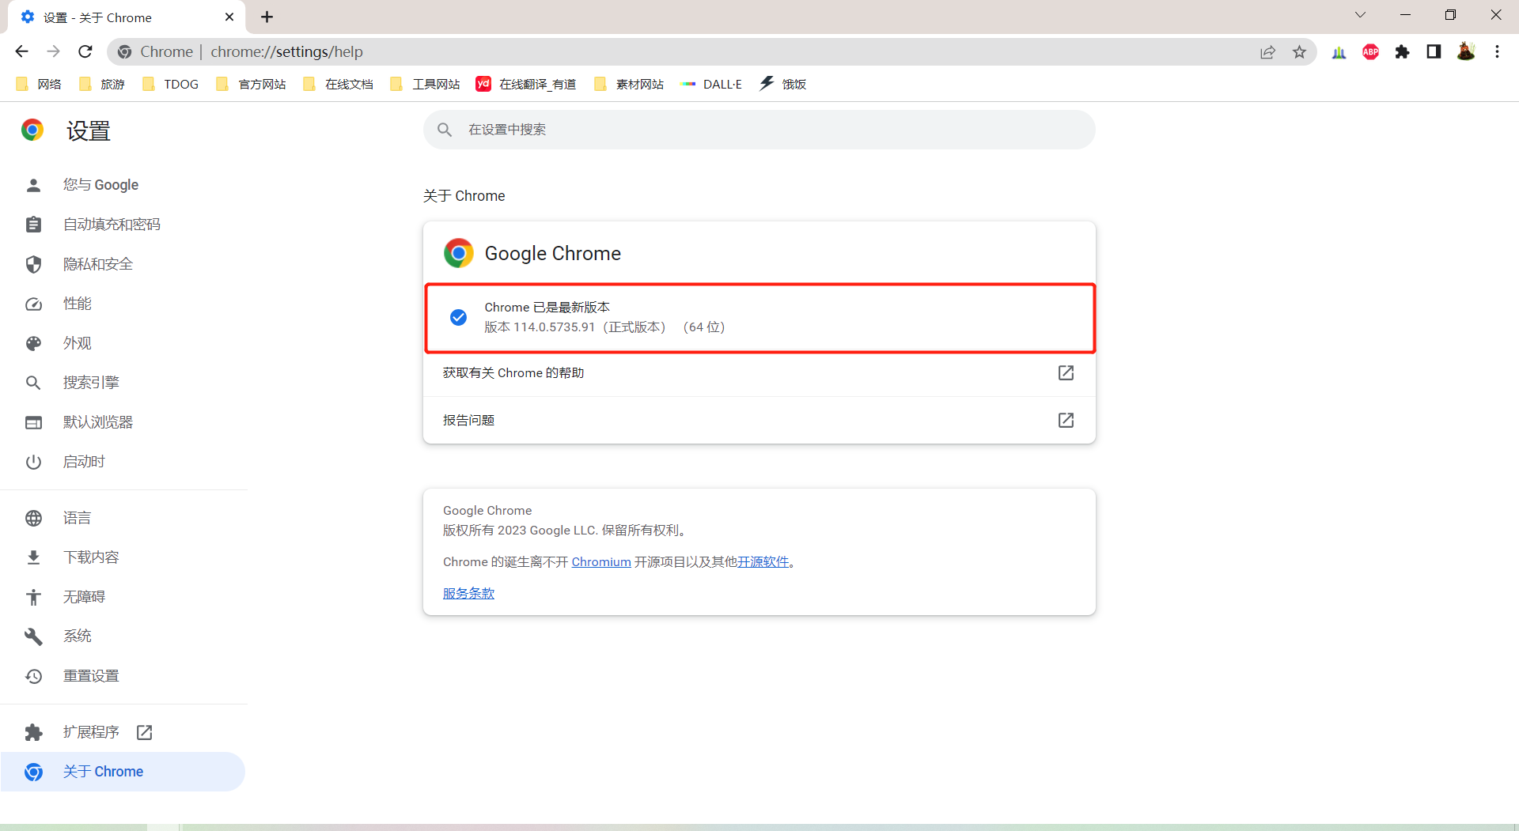Viewport: 1519px width, 831px height.
Task: Open Chrome three-dot menu
Action: click(1497, 51)
